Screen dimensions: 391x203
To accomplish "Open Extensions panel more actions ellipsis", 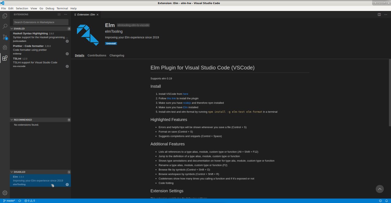I will click(65, 14).
